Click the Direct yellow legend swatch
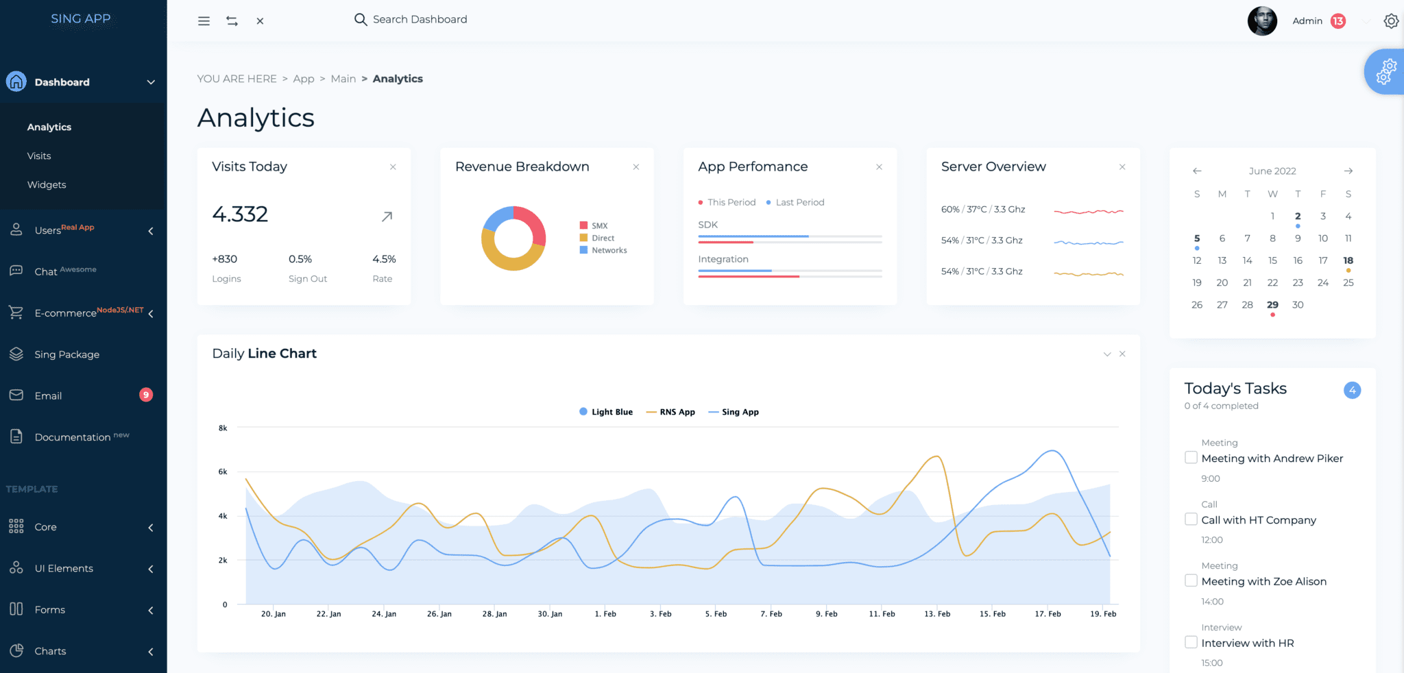 [x=583, y=238]
